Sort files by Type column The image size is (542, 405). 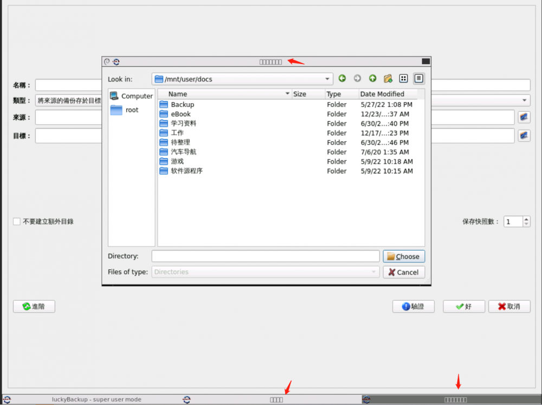(342, 94)
